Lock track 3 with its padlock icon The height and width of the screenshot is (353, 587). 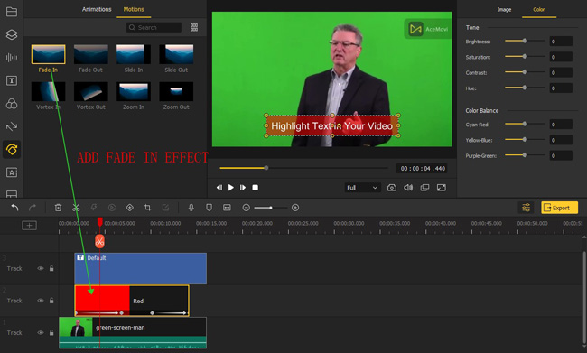[51, 268]
